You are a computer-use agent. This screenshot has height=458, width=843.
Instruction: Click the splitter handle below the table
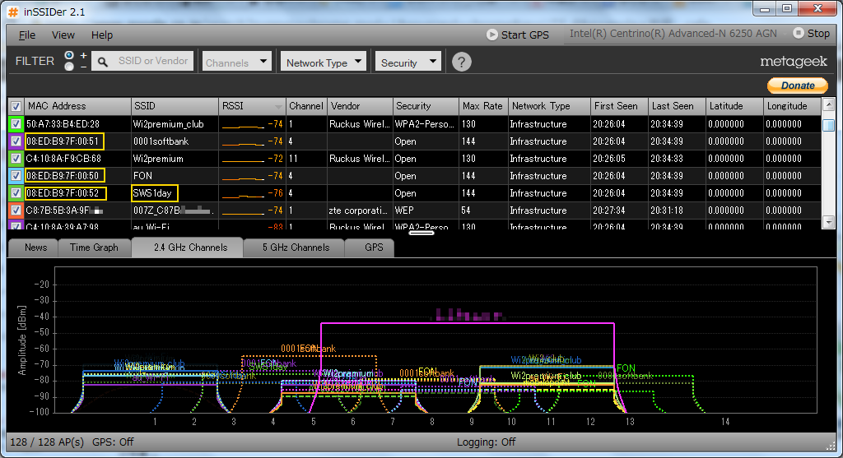421,233
